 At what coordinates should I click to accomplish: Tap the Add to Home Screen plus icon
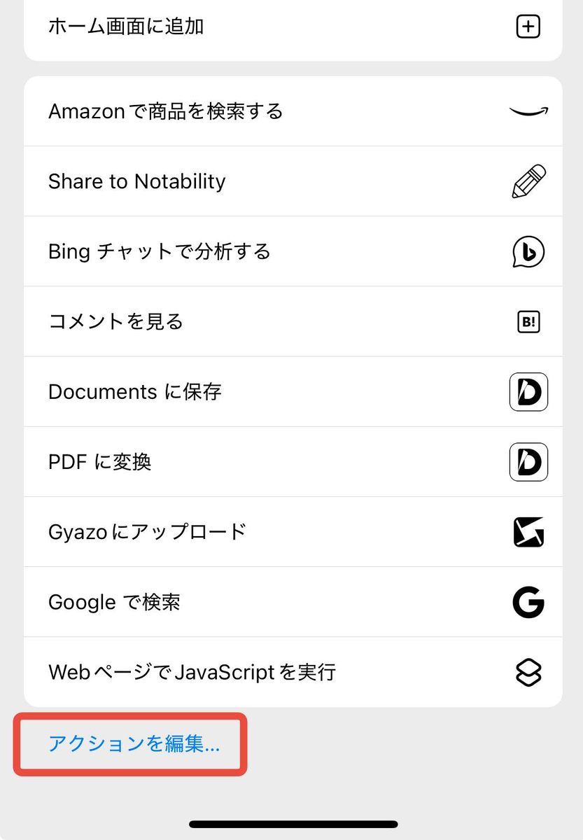coord(528,27)
